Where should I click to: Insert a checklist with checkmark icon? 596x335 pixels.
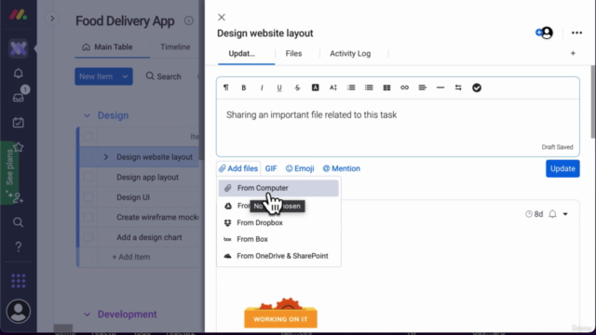tap(476, 87)
